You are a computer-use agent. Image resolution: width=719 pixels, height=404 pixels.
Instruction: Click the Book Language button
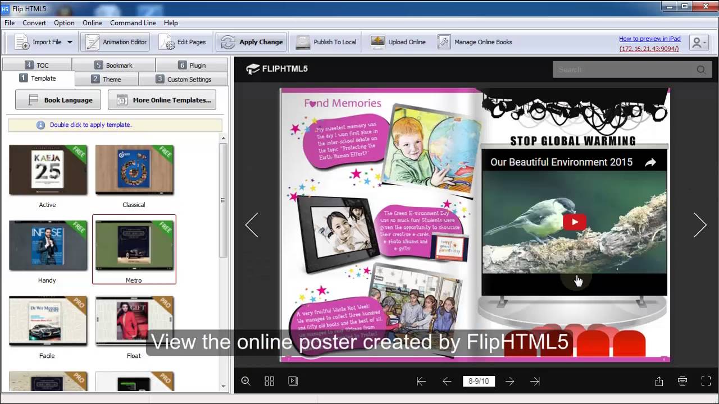click(x=58, y=100)
